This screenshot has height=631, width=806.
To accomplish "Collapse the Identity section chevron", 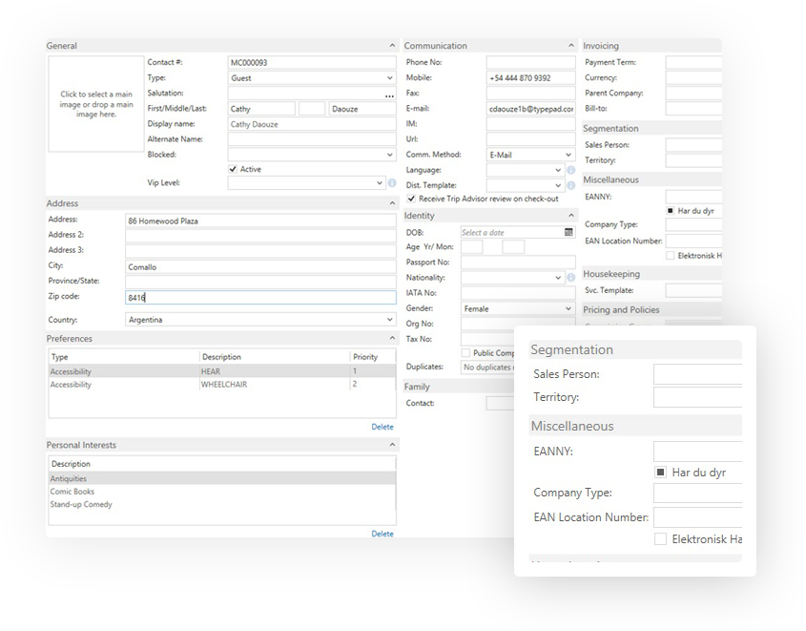I will click(571, 215).
